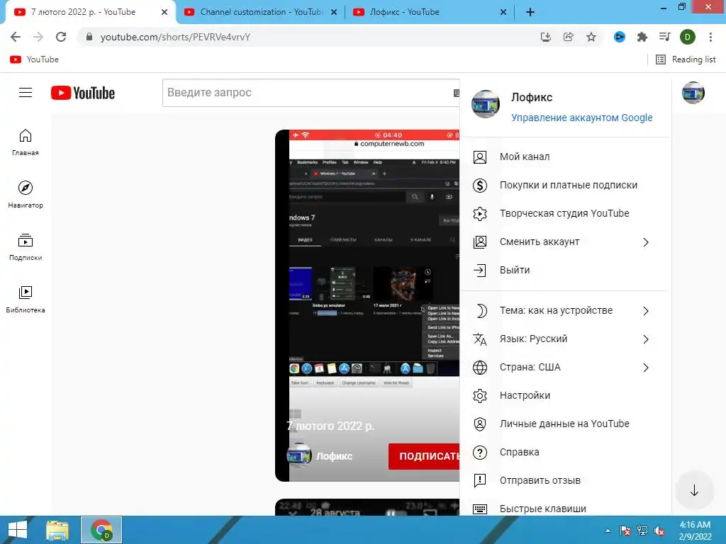This screenshot has width=726, height=544.
Task: Click the blue extension icon in toolbar
Action: click(620, 37)
